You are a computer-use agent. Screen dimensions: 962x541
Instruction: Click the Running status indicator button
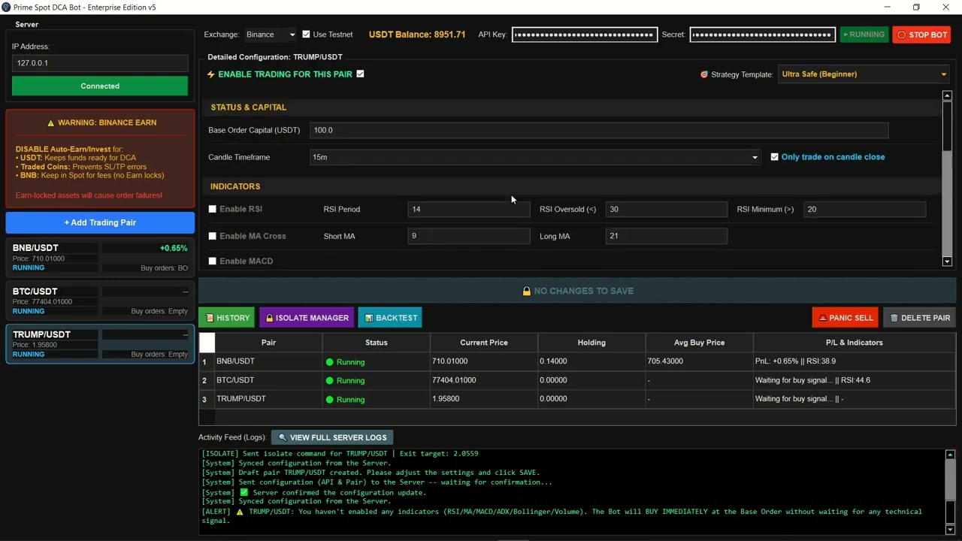coord(864,35)
